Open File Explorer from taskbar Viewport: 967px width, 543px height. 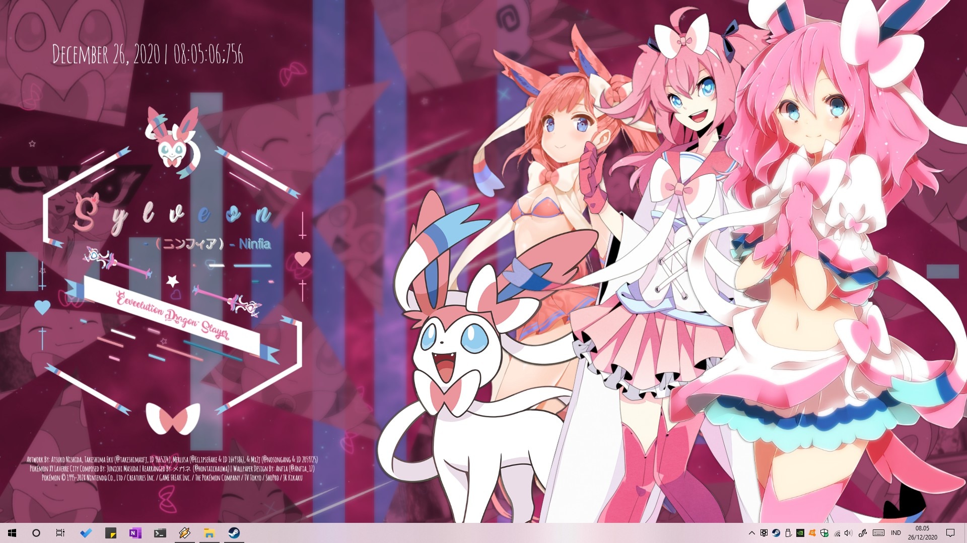point(210,533)
